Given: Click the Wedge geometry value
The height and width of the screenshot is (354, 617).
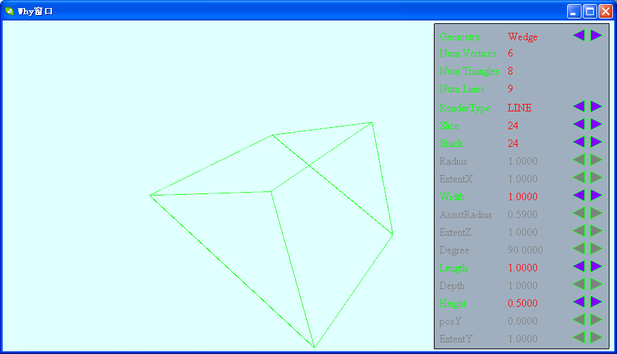Looking at the screenshot, I should coord(523,37).
